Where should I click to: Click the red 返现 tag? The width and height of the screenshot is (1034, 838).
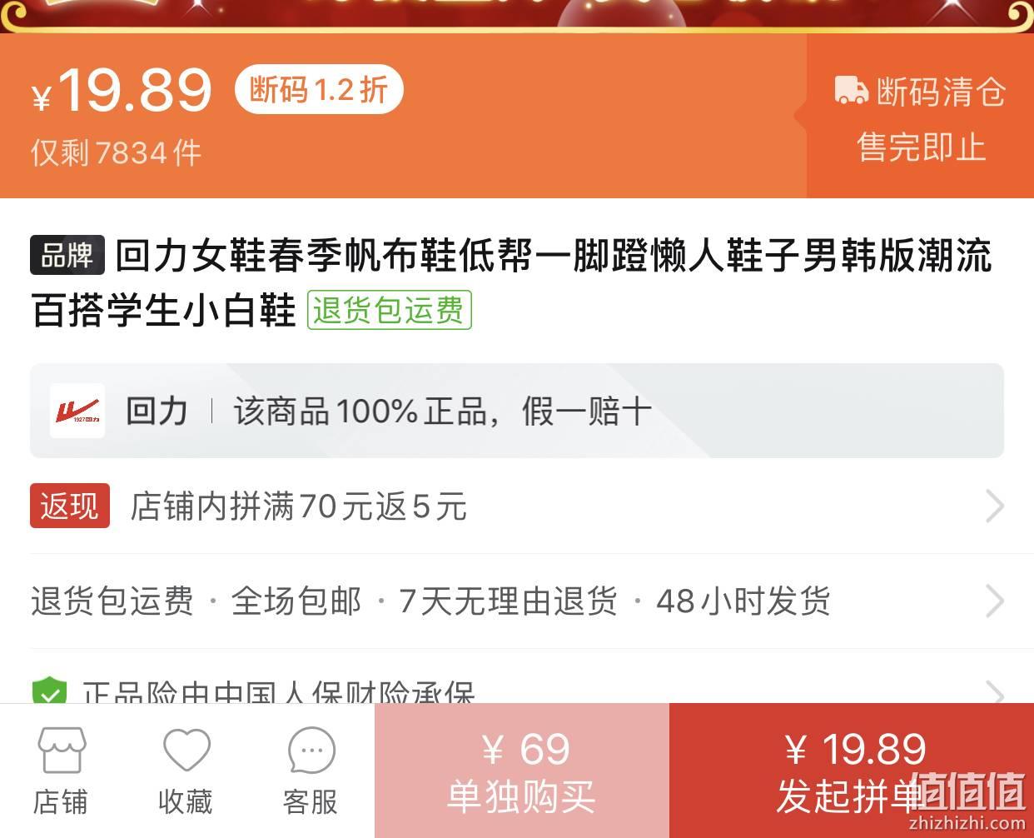[69, 506]
